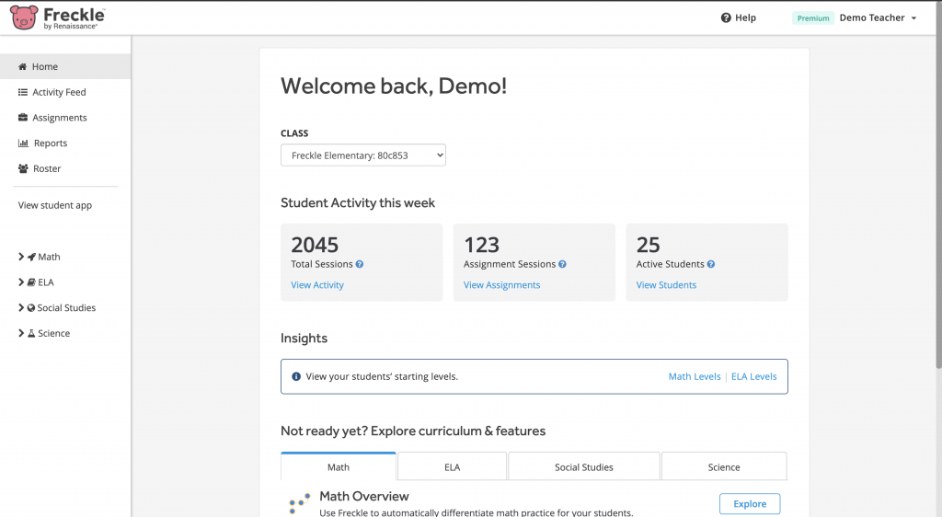Click the Roster people icon
Viewport: 942px width, 517px height.
[23, 168]
